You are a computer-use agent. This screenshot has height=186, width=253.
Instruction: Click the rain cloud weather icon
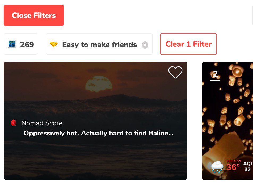(x=217, y=167)
